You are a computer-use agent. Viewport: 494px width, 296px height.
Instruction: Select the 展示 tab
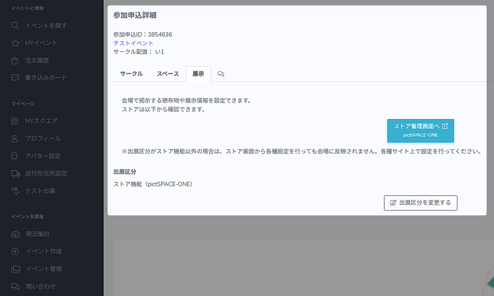tap(198, 74)
